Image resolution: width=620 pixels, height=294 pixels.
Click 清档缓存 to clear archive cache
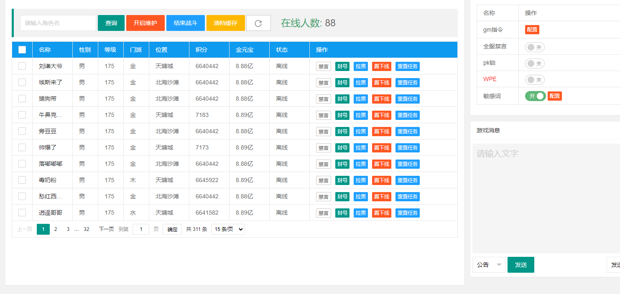coord(225,23)
